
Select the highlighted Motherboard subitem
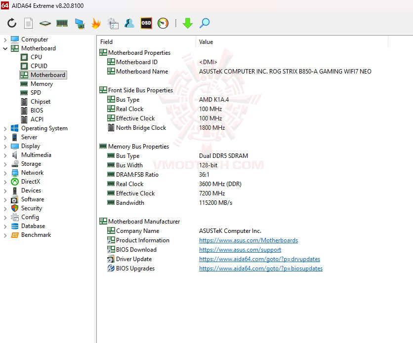(43, 75)
